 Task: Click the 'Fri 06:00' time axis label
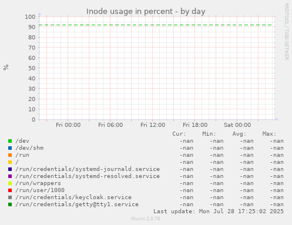[110, 125]
